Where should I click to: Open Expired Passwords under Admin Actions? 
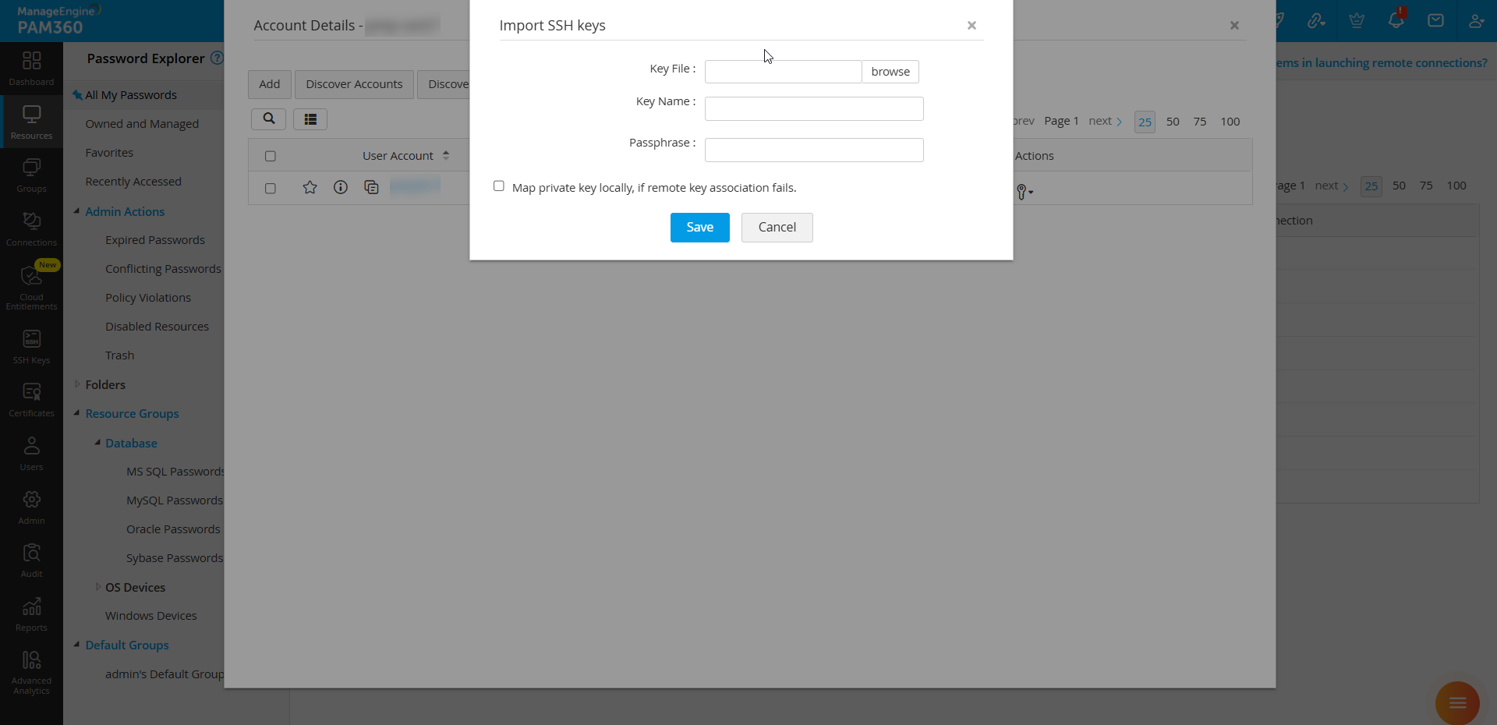[154, 239]
